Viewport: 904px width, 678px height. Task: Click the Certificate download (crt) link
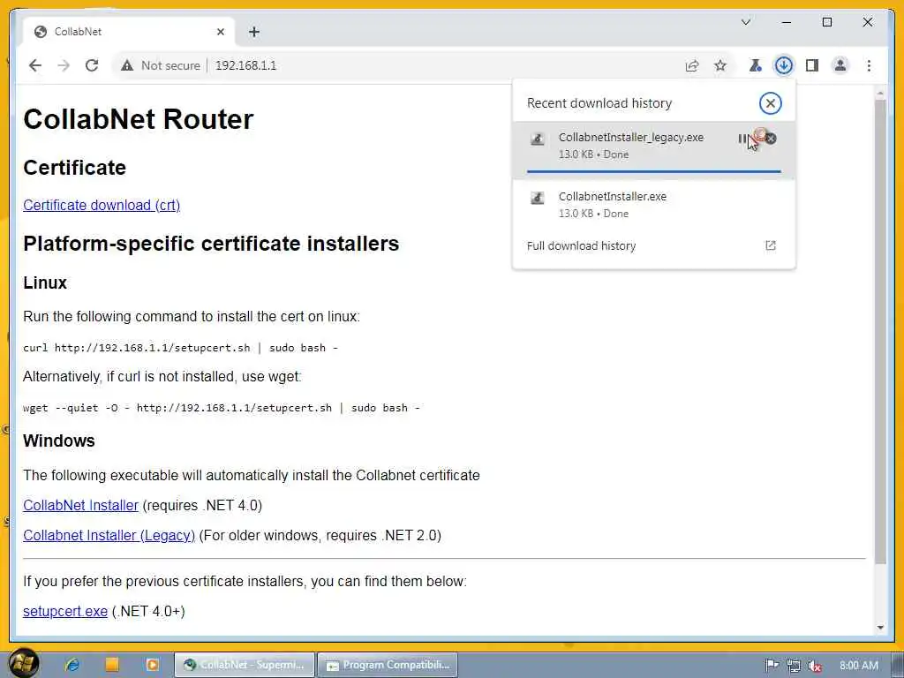click(102, 205)
